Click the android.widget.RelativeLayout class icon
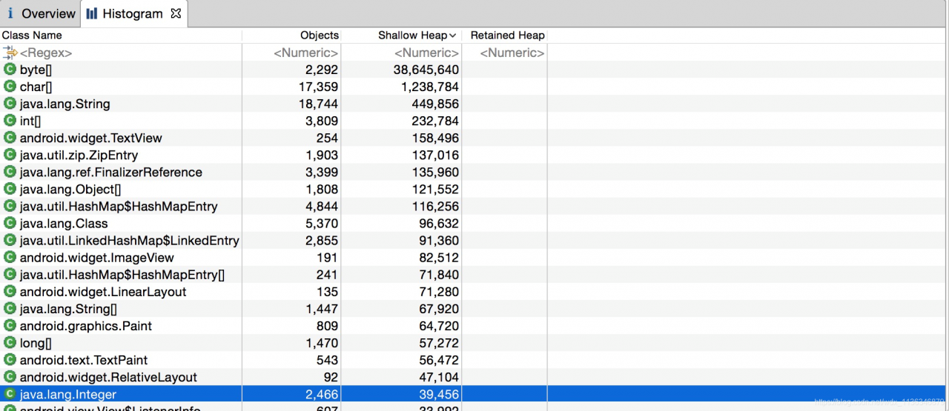This screenshot has height=411, width=949. coord(10,377)
